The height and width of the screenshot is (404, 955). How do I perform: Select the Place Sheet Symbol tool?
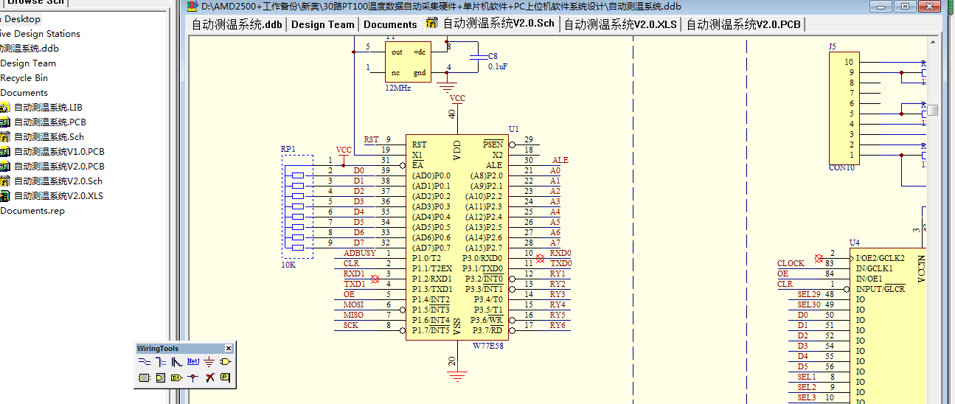coord(145,378)
